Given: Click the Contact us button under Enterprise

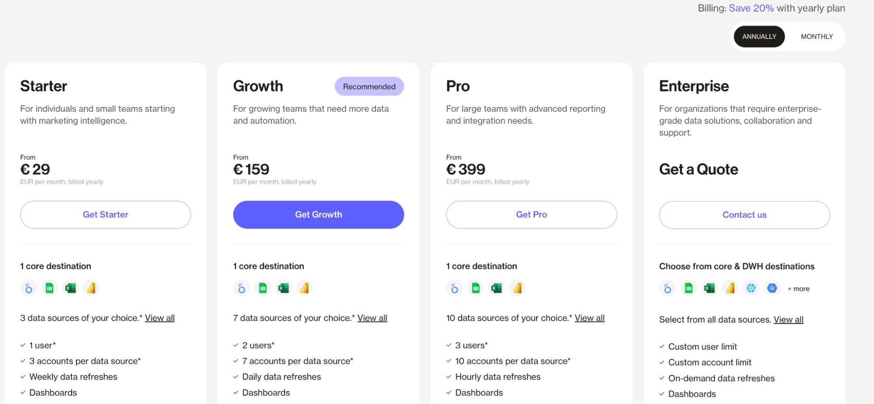Looking at the screenshot, I should click(744, 215).
